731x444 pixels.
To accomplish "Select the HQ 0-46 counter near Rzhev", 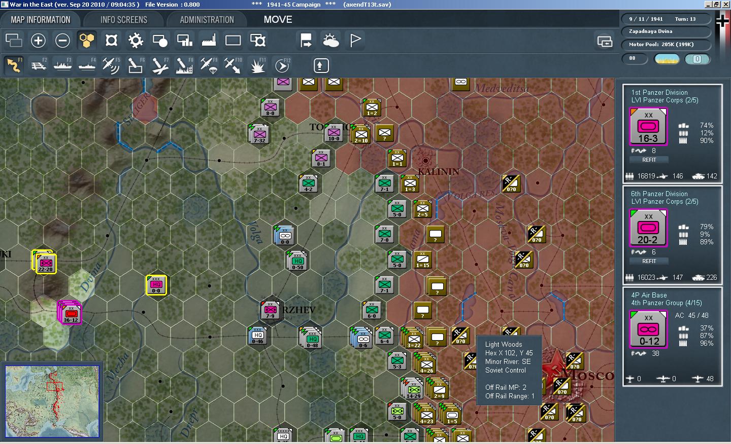I will pos(258,336).
